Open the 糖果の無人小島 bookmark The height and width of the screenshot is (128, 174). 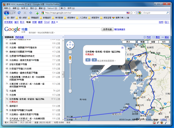click(x=121, y=18)
